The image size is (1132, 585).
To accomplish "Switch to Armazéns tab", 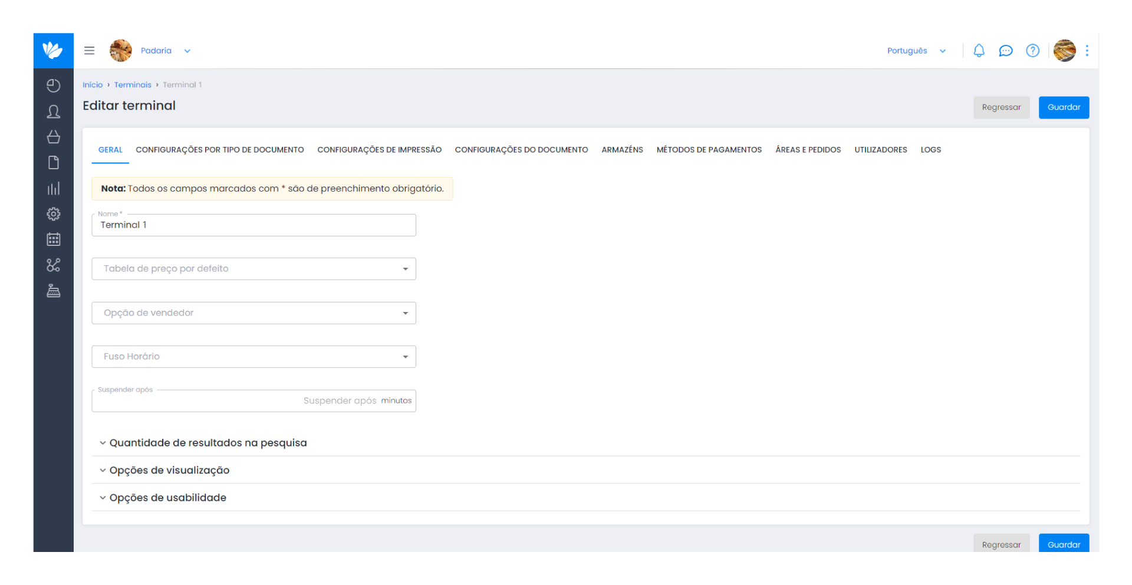I will pyautogui.click(x=622, y=150).
